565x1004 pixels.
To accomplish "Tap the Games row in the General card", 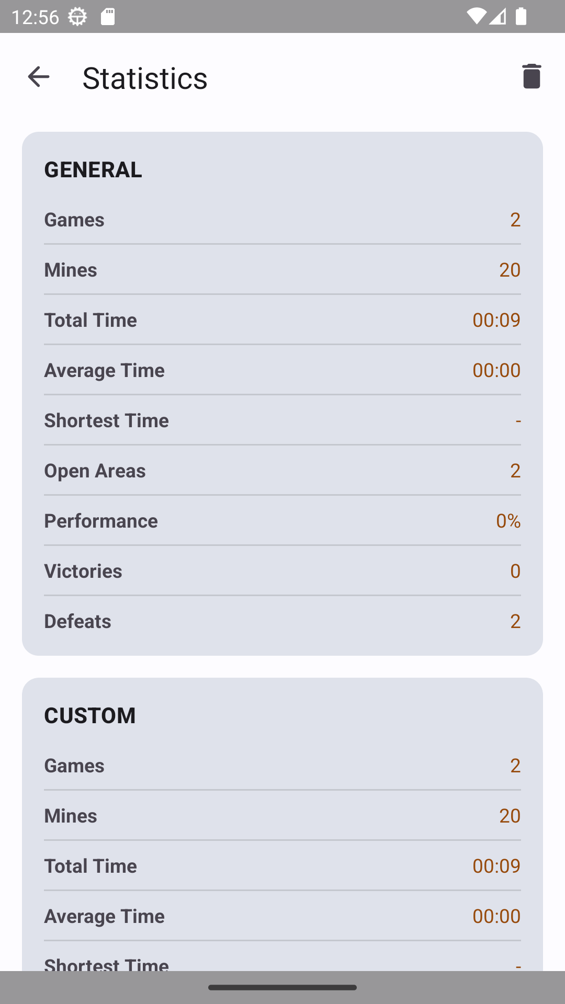I will tap(282, 220).
